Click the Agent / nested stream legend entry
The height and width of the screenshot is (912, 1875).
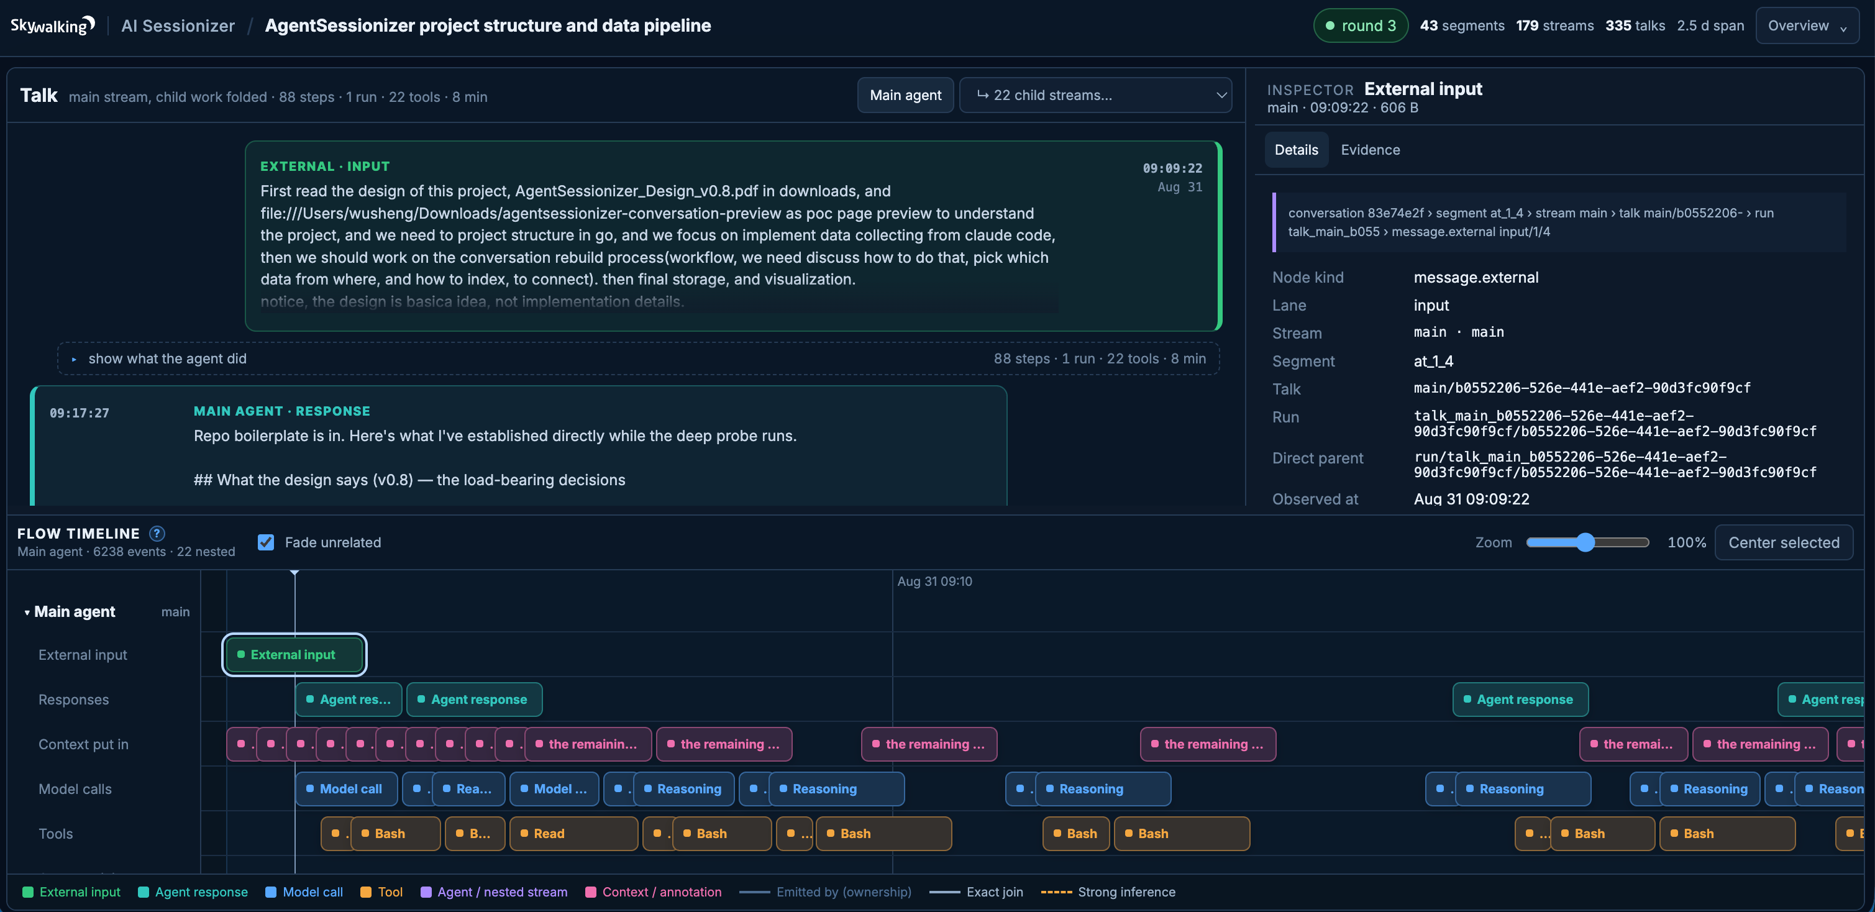pos(495,891)
